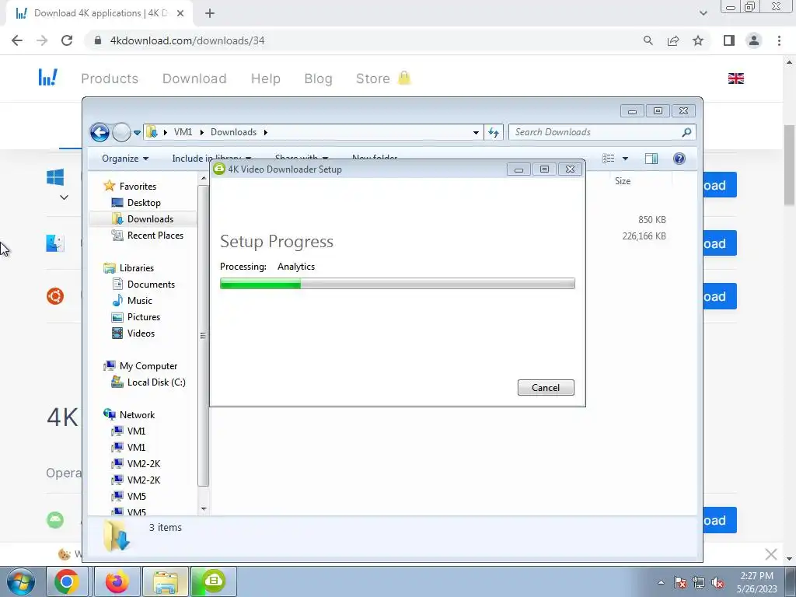Click the Store lock icon
Image resolution: width=796 pixels, height=597 pixels.
pyautogui.click(x=404, y=78)
